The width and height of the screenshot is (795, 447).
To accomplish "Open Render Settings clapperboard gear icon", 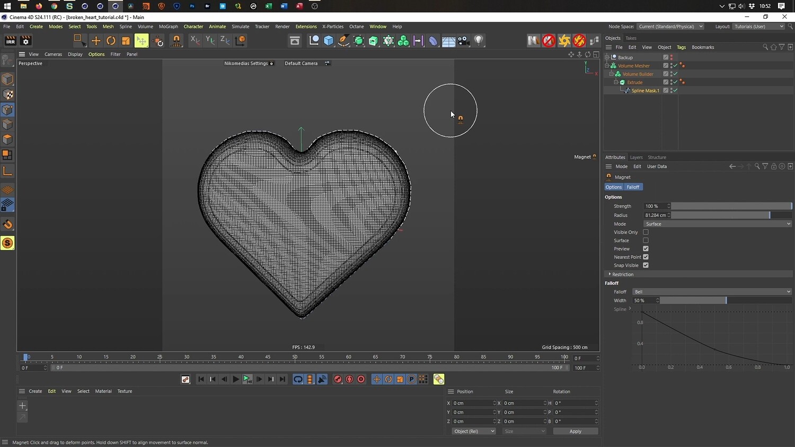I will 25,41.
